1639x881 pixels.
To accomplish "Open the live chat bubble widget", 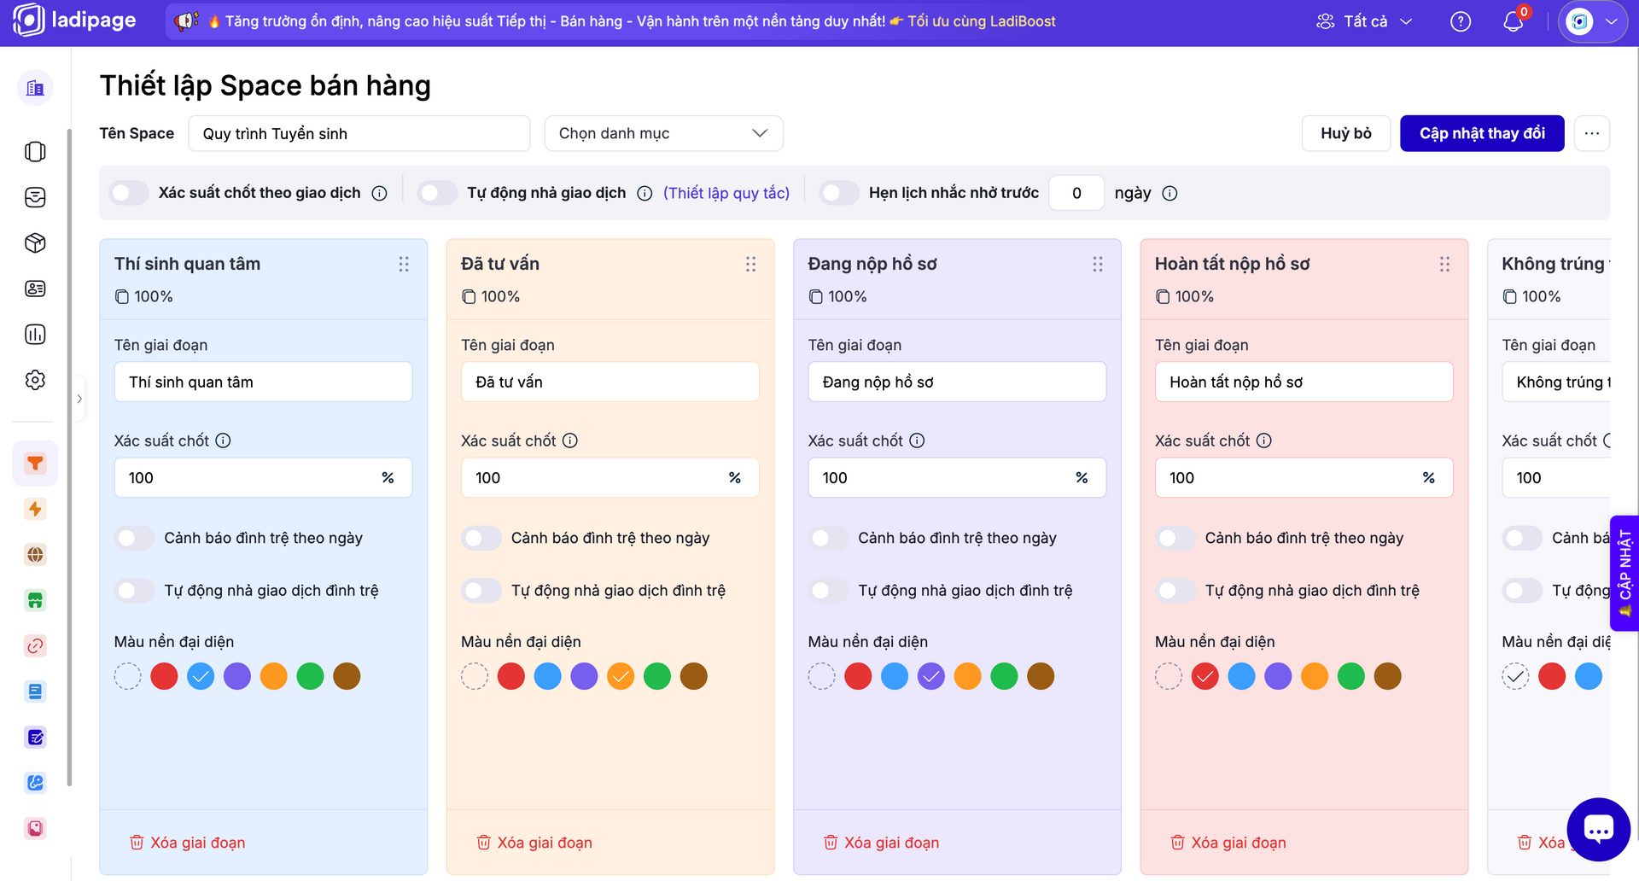I will [x=1598, y=829].
